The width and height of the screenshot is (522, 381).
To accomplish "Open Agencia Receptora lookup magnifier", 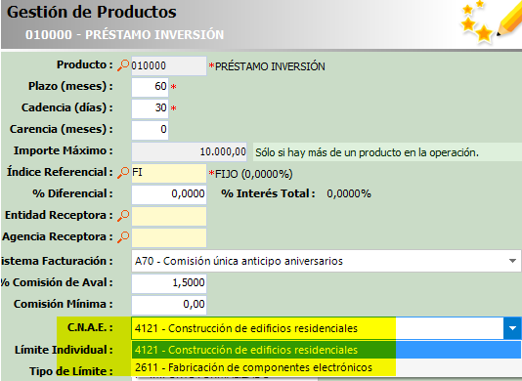I will pos(123,237).
